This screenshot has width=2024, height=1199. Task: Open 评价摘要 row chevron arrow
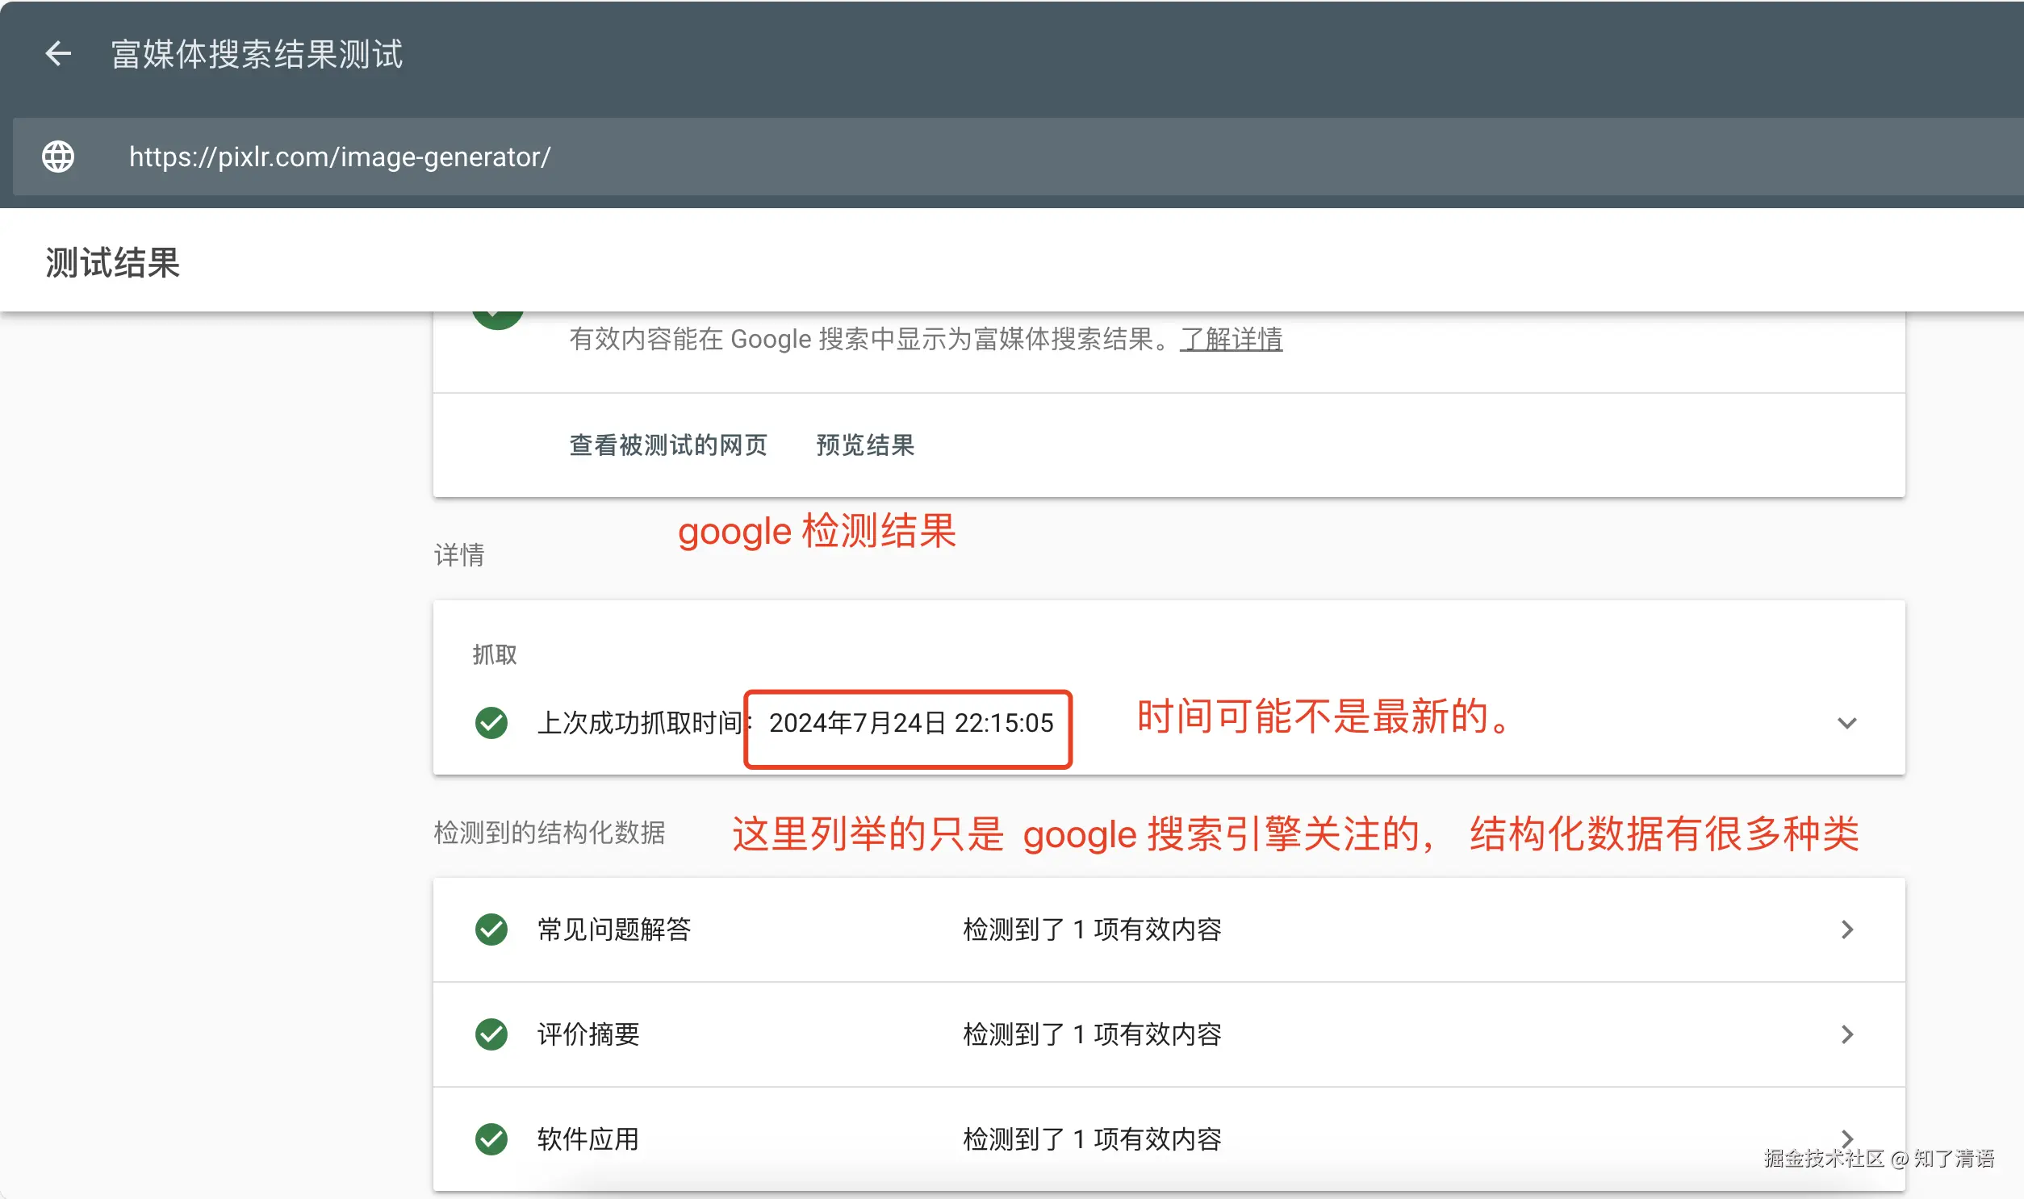tap(1846, 1034)
